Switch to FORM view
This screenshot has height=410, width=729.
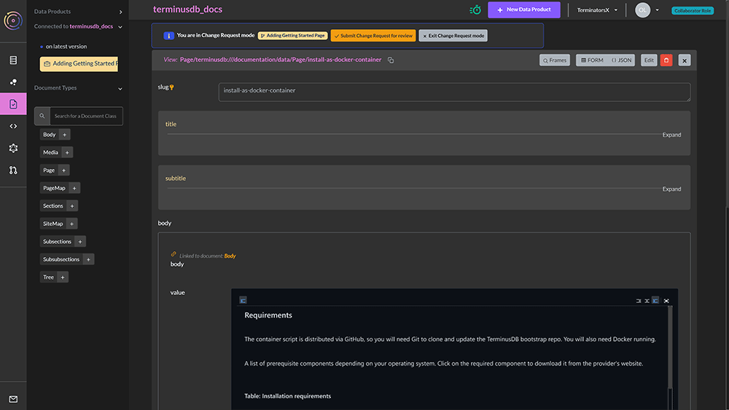click(592, 60)
